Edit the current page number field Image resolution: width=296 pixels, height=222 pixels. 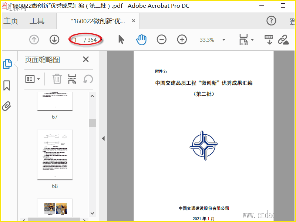pyautogui.click(x=75, y=40)
